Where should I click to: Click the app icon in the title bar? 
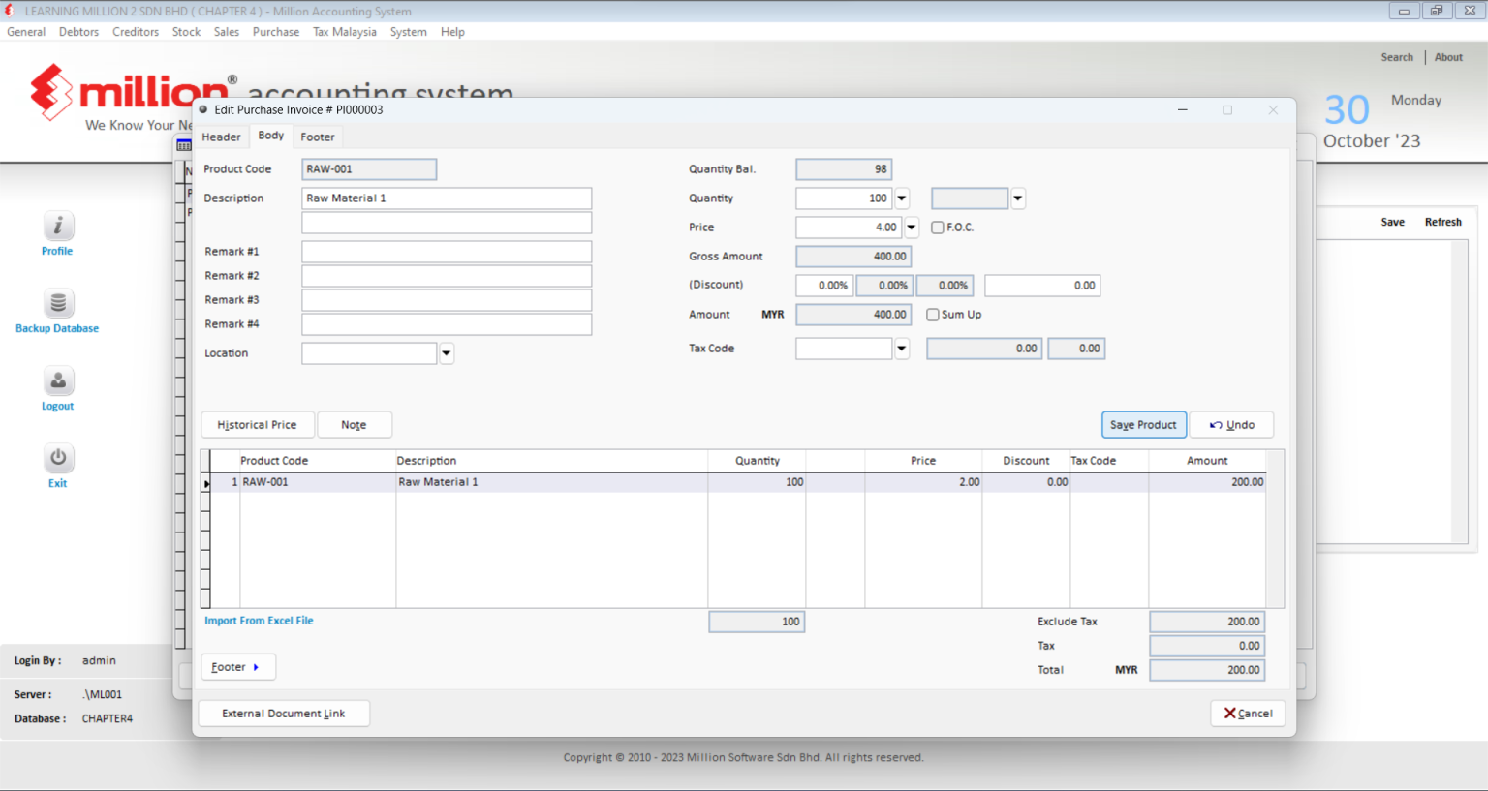11,11
